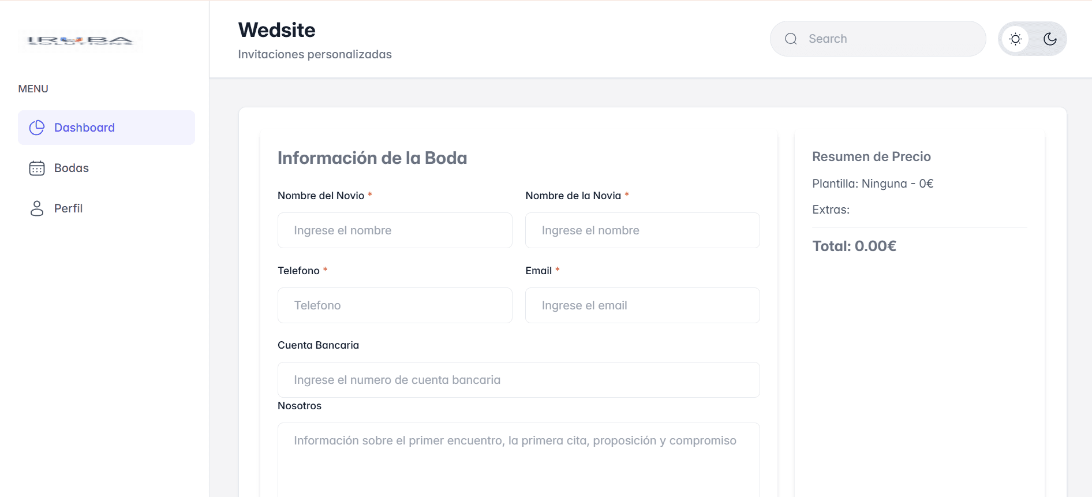
Task: Click the Perfil user icon
Action: [37, 208]
